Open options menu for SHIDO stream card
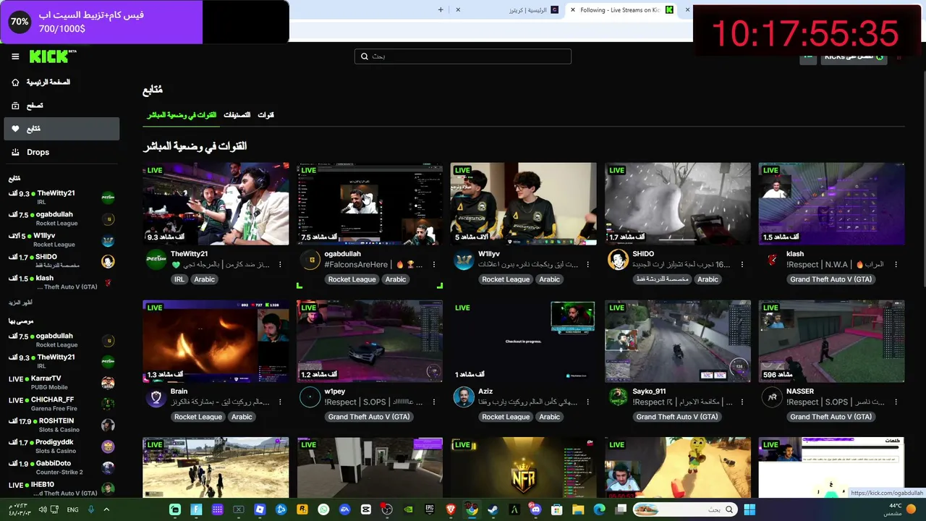This screenshot has width=926, height=521. (742, 265)
